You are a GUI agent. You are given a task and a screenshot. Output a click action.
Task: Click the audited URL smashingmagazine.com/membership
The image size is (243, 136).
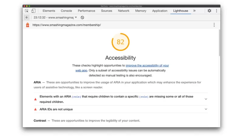[x=67, y=25]
